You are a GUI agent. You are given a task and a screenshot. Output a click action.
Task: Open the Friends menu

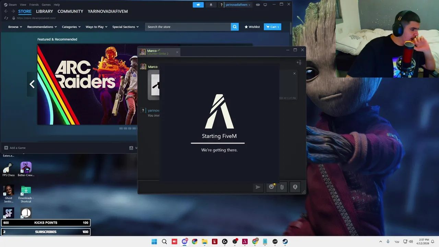34,5
